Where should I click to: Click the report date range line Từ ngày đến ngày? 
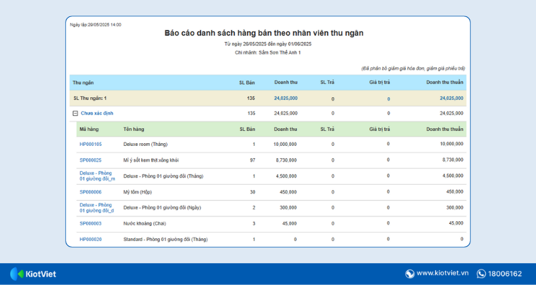(267, 44)
